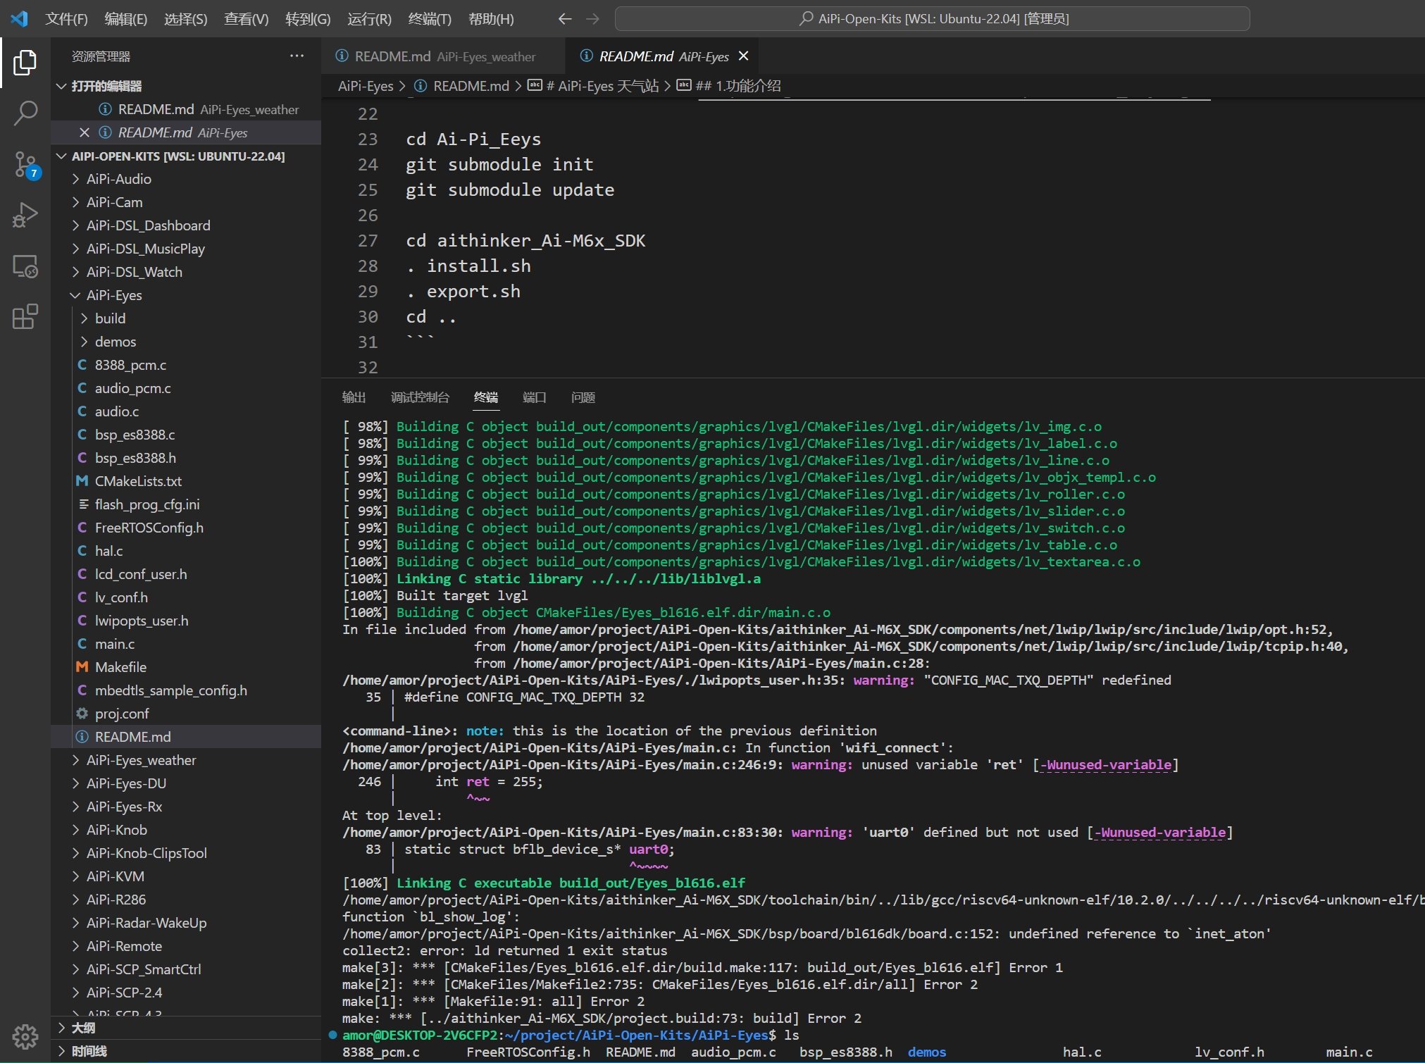This screenshot has width=1425, height=1063.
Task: Open the 转到(G) menu
Action: 308,19
